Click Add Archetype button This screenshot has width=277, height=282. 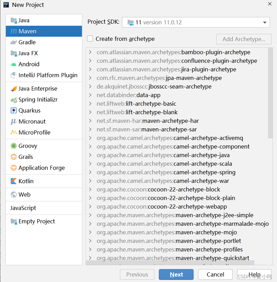pos(244,39)
